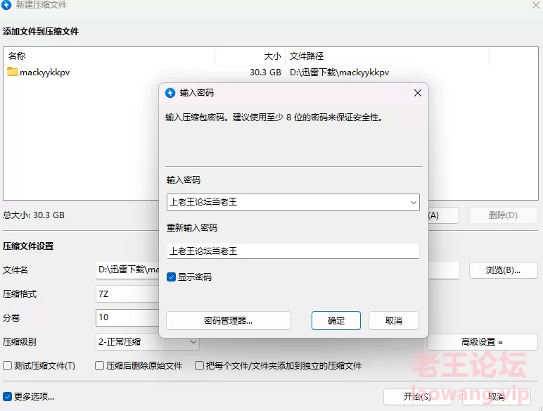The image size is (543, 411).
Task: Click the 重新输入密码 label
Action: [192, 228]
